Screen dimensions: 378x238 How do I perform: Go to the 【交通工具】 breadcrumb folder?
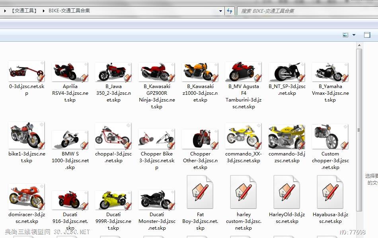point(24,11)
